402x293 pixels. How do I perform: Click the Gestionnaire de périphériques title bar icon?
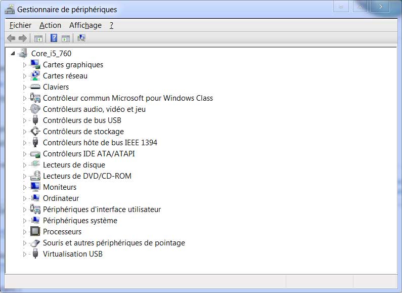10,10
